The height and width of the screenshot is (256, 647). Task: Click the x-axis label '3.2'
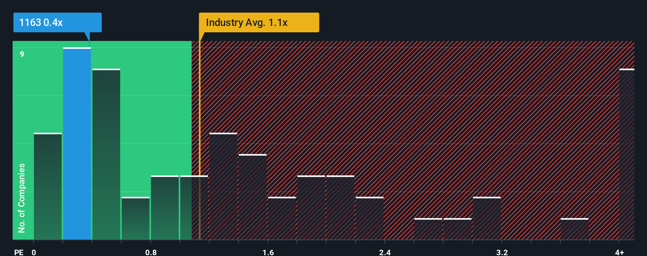tap(502, 252)
